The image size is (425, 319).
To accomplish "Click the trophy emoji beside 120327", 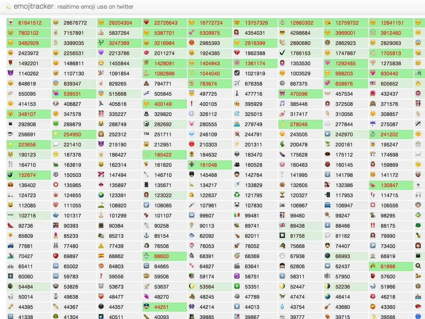I will (x=282, y=195).
